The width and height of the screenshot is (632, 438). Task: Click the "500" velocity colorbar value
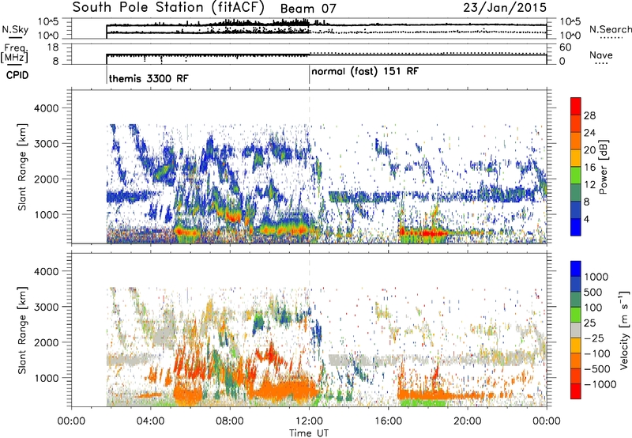click(592, 293)
